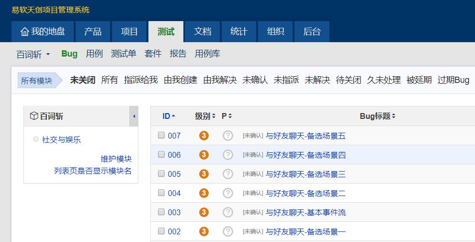Open the 文档 tab
The image size is (475, 242).
203,32
